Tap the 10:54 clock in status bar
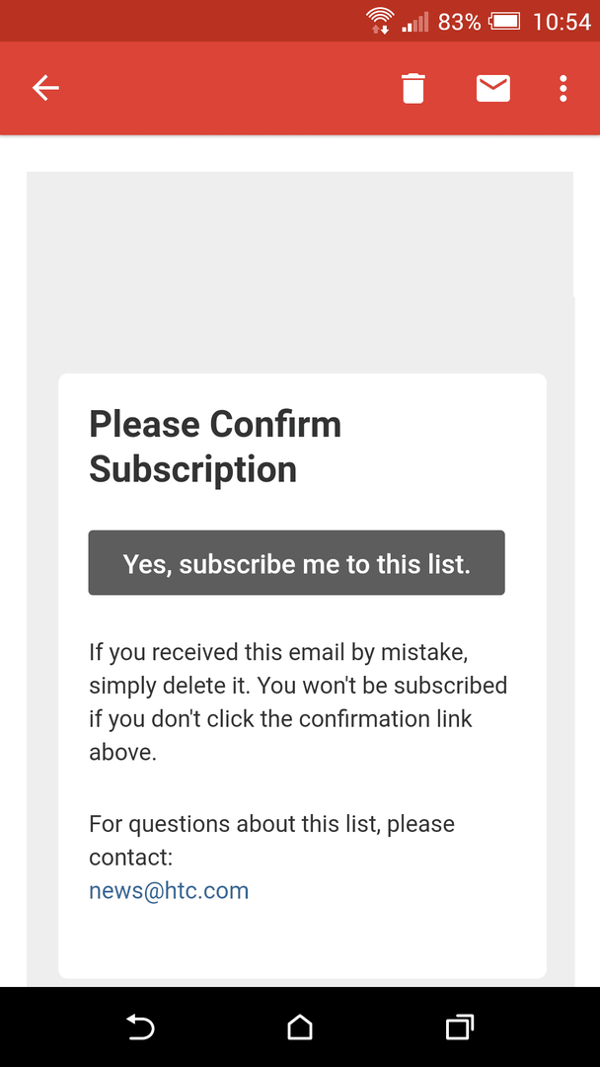Viewport: 600px width, 1067px height. tap(562, 22)
